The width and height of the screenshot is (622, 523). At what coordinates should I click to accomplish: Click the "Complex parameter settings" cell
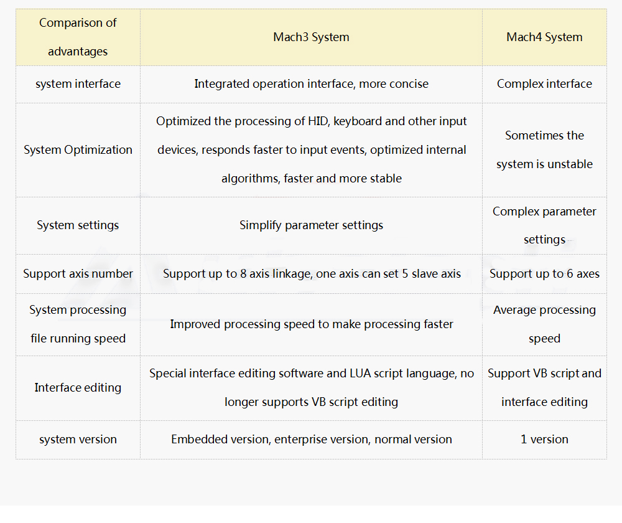544,225
